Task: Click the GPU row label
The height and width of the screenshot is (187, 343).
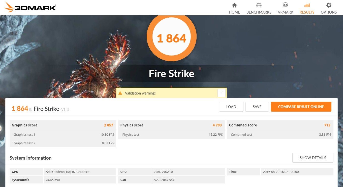Action: coord(15,172)
